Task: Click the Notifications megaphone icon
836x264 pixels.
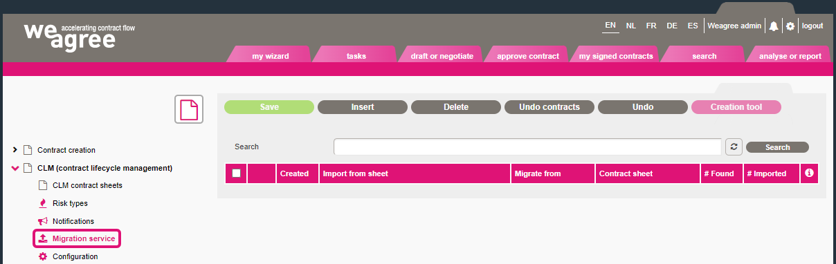Action: (43, 221)
